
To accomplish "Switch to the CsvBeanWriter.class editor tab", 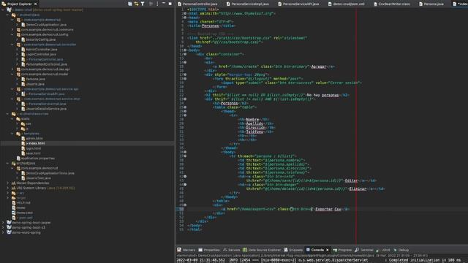I will [x=392, y=4].
